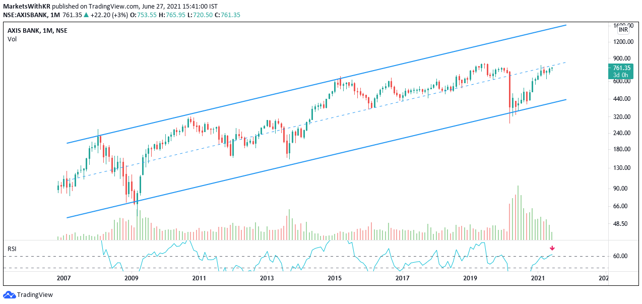Click the 440.00 price axis label
642x304 pixels.
(622, 99)
